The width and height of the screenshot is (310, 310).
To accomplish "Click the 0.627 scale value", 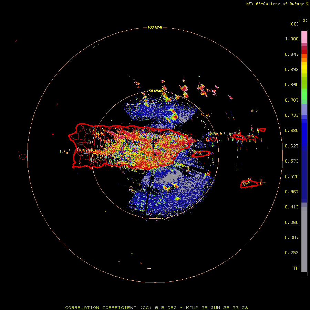I will 292,146.
